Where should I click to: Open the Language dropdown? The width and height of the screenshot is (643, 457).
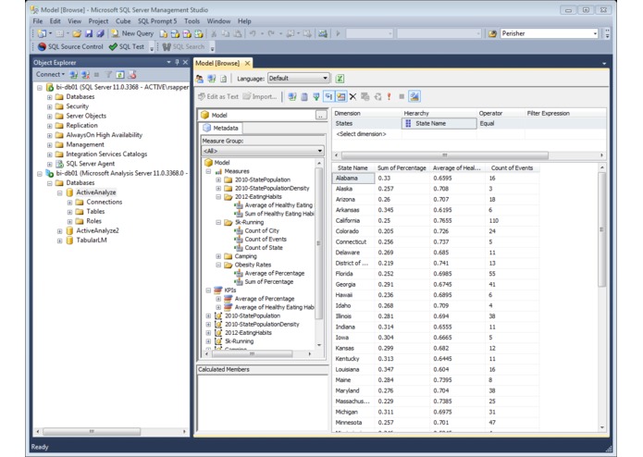click(298, 79)
